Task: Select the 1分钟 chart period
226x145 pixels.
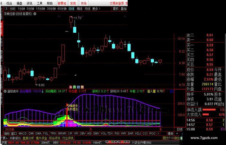Action: click(x=21, y=9)
